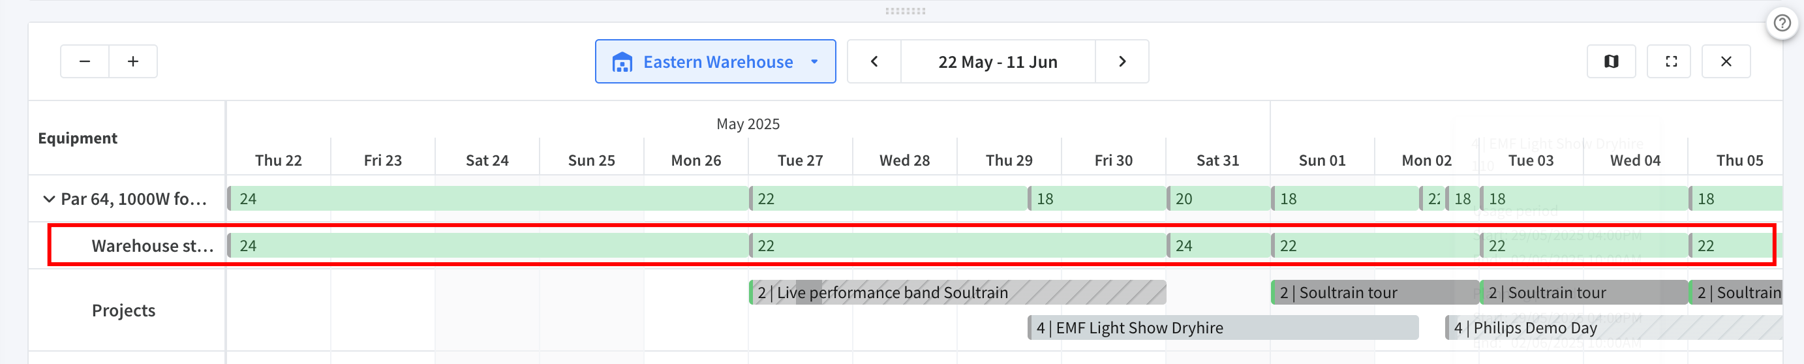Collapse the Par 64, 1000W row
The width and height of the screenshot is (1804, 364).
click(x=49, y=199)
